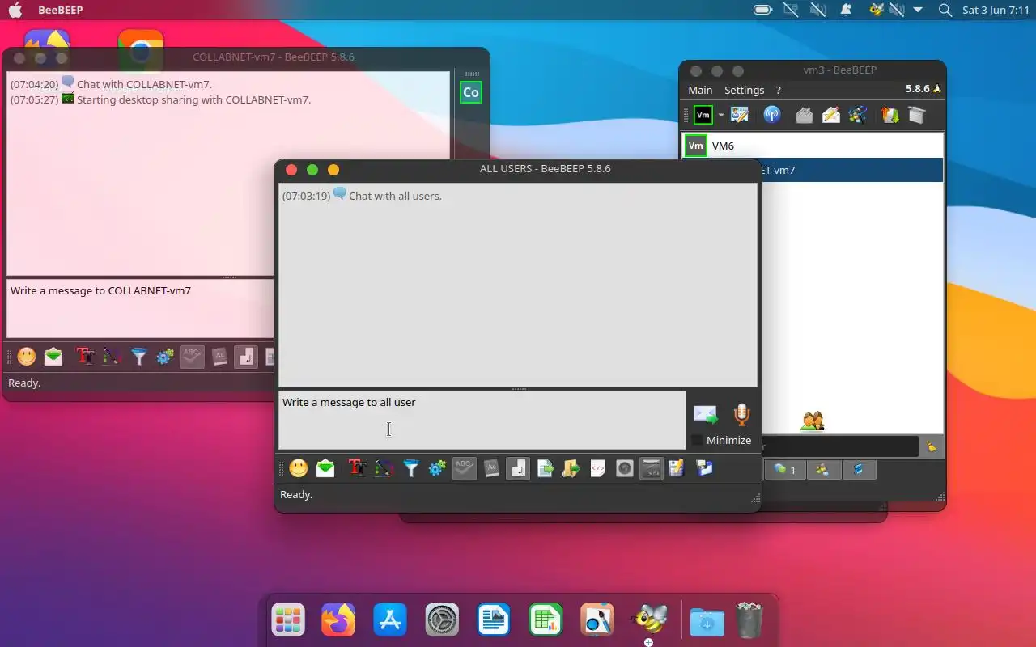Edit your profile in vm3 toolbar

pyautogui.click(x=740, y=115)
